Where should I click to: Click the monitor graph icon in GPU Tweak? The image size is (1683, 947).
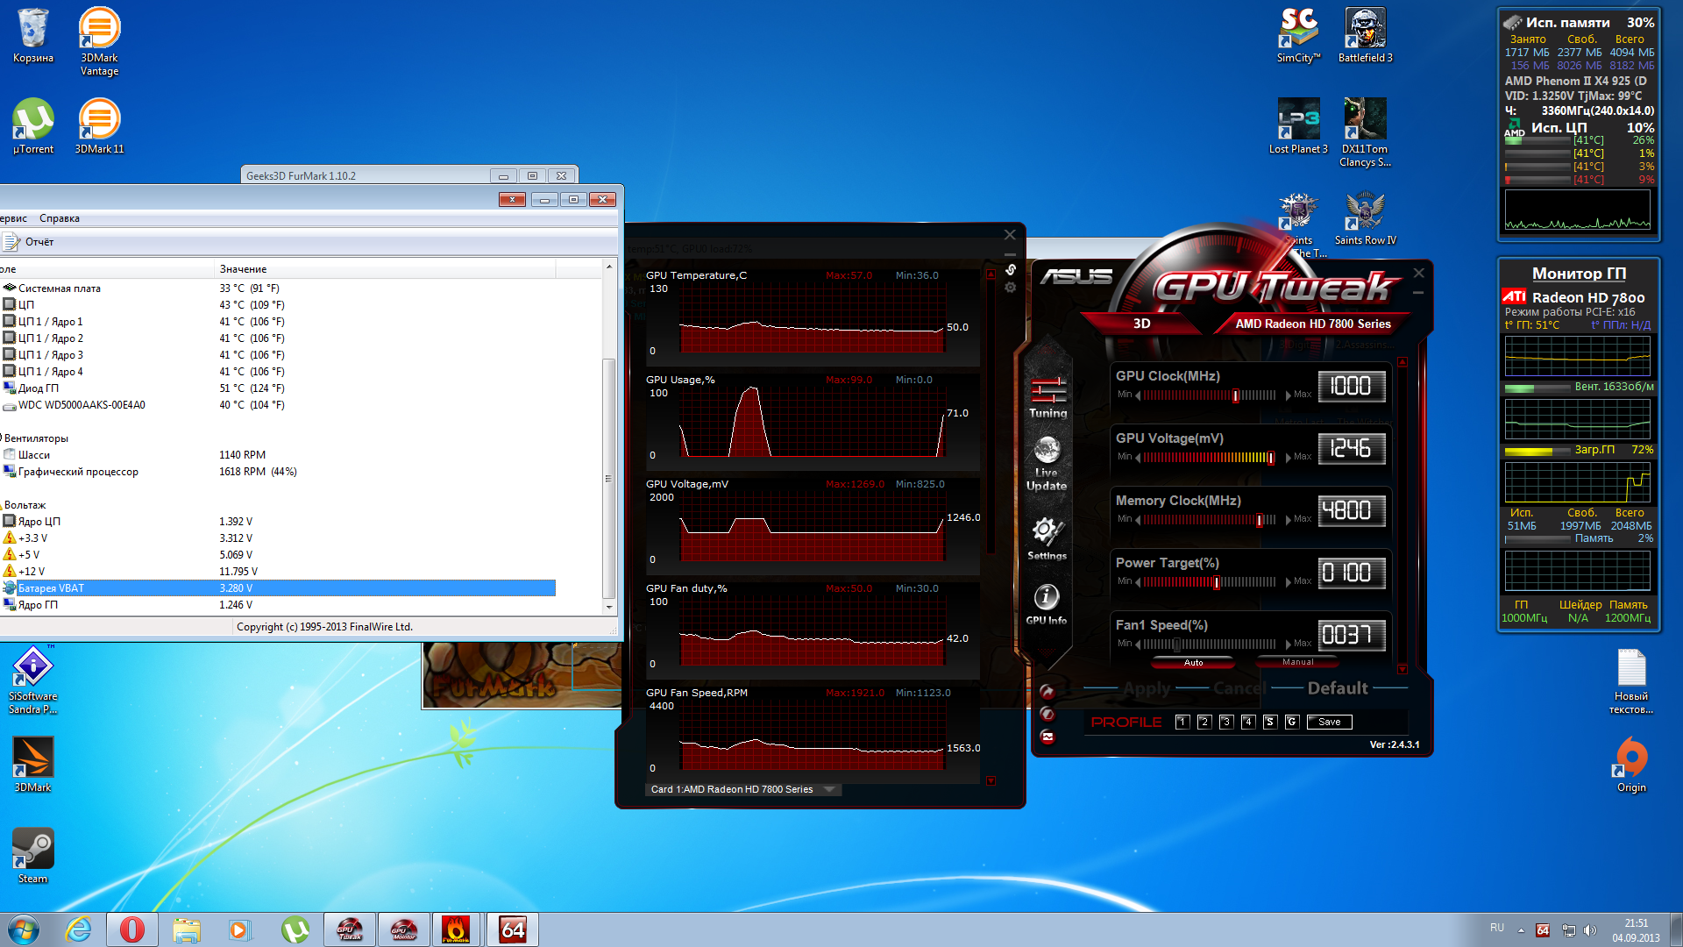[1047, 737]
